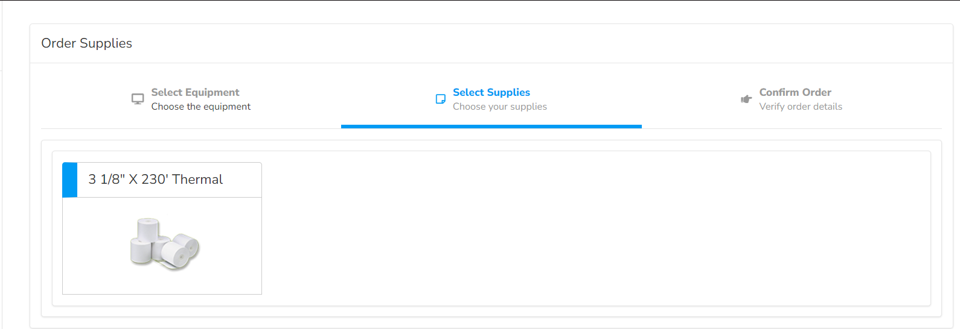960x329 pixels.
Task: Click blank area below the paper rolls image
Action: pos(162,283)
